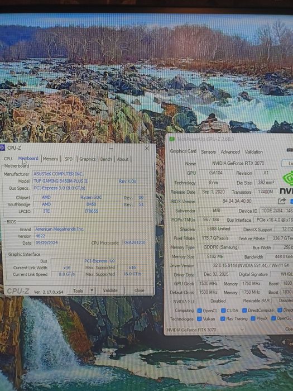Click the 1500 MHz GPU Clock field
The image size is (293, 391).
pyautogui.click(x=208, y=283)
